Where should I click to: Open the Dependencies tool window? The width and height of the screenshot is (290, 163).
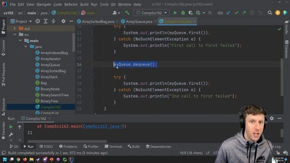tap(158, 147)
